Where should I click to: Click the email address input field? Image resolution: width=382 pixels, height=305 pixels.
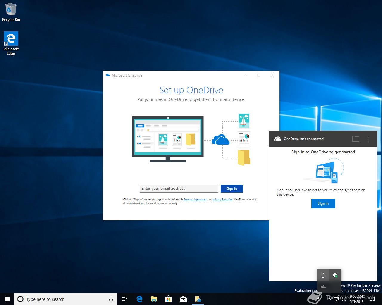point(179,189)
